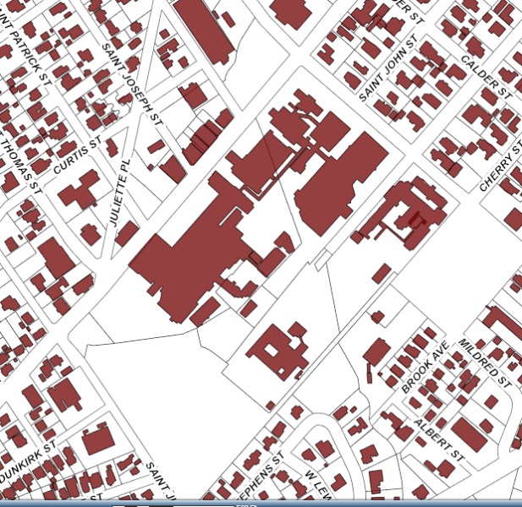Click the Cherry St label

pos(499,171)
